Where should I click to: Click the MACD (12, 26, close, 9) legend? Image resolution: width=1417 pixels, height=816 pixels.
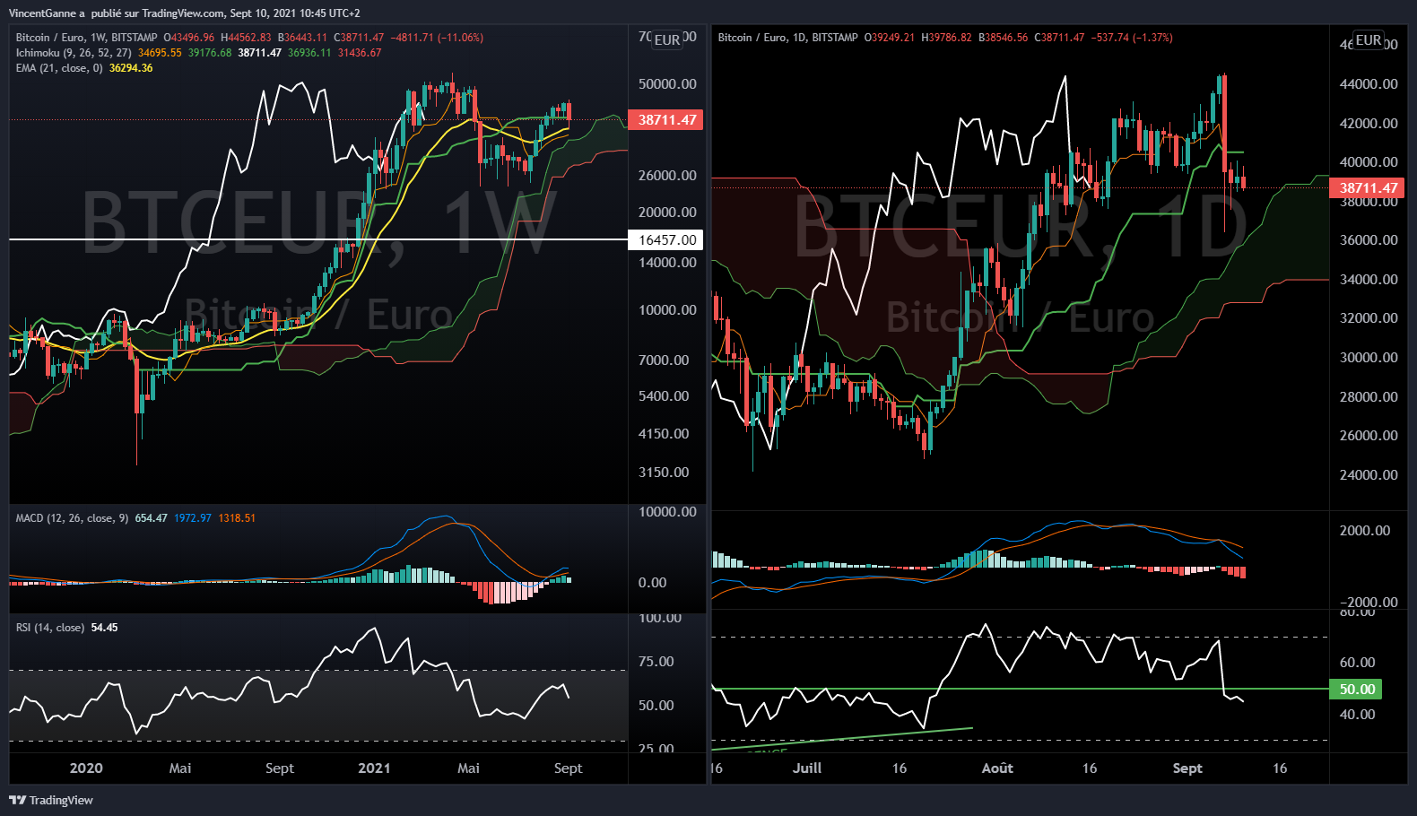point(72,518)
